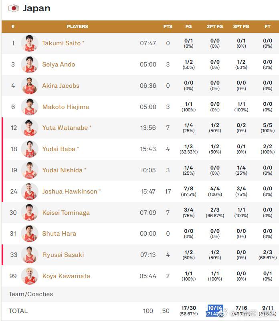Click the FT column header
The height and width of the screenshot is (321, 279).
coord(267,26)
